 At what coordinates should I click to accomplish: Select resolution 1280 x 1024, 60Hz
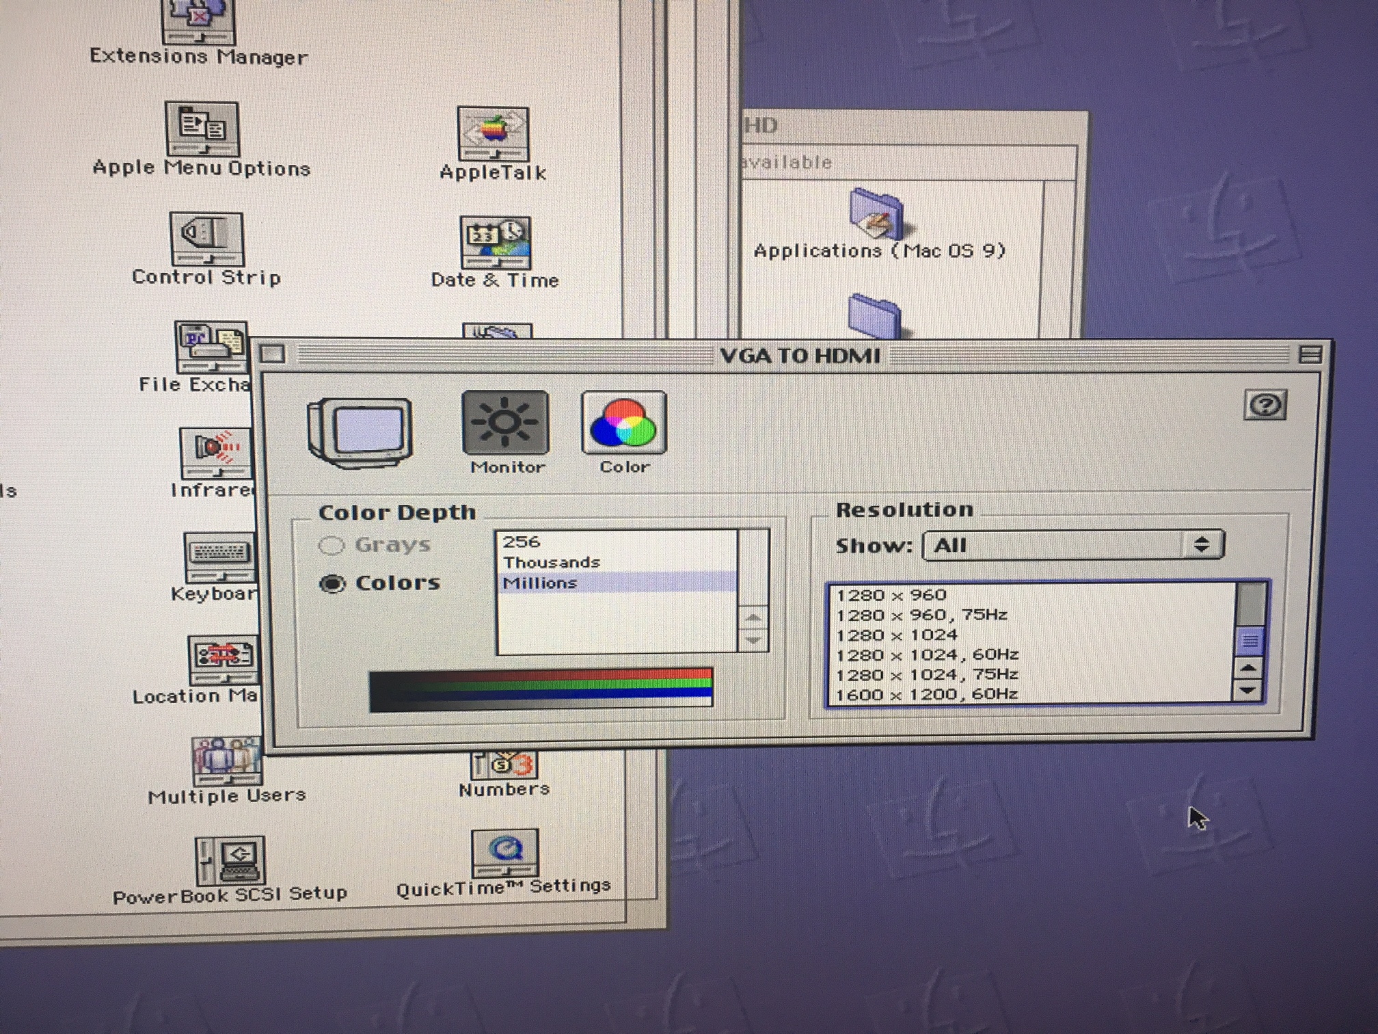point(1032,654)
